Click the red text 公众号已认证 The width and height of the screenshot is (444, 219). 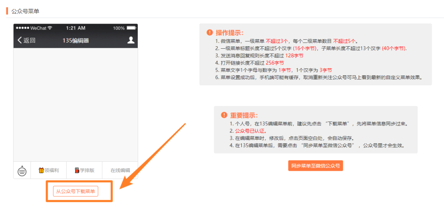tap(251, 131)
